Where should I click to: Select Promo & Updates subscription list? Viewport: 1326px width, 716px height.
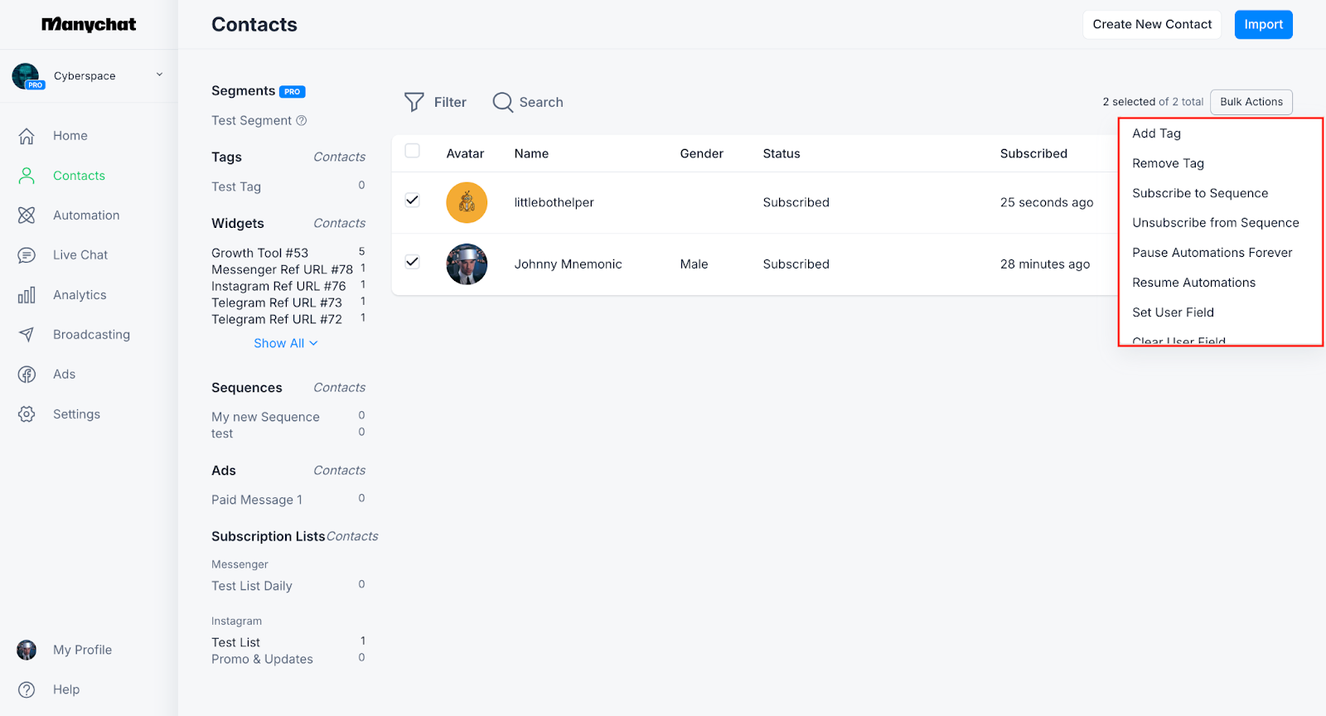coord(262,659)
